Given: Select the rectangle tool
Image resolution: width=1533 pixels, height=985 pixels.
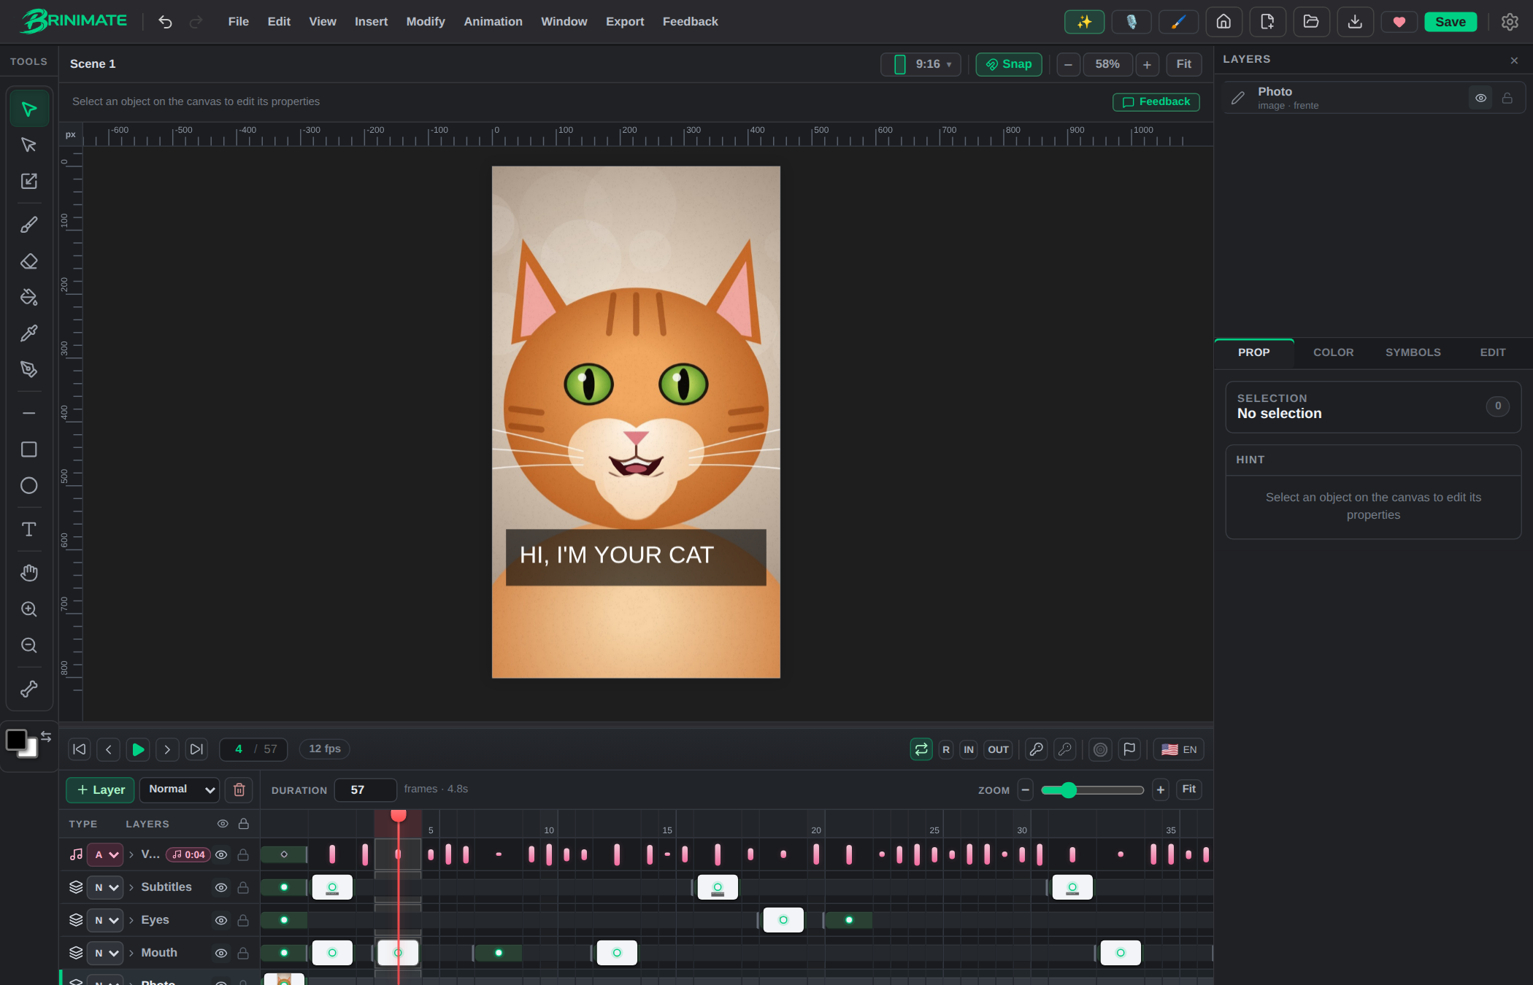Looking at the screenshot, I should point(29,449).
